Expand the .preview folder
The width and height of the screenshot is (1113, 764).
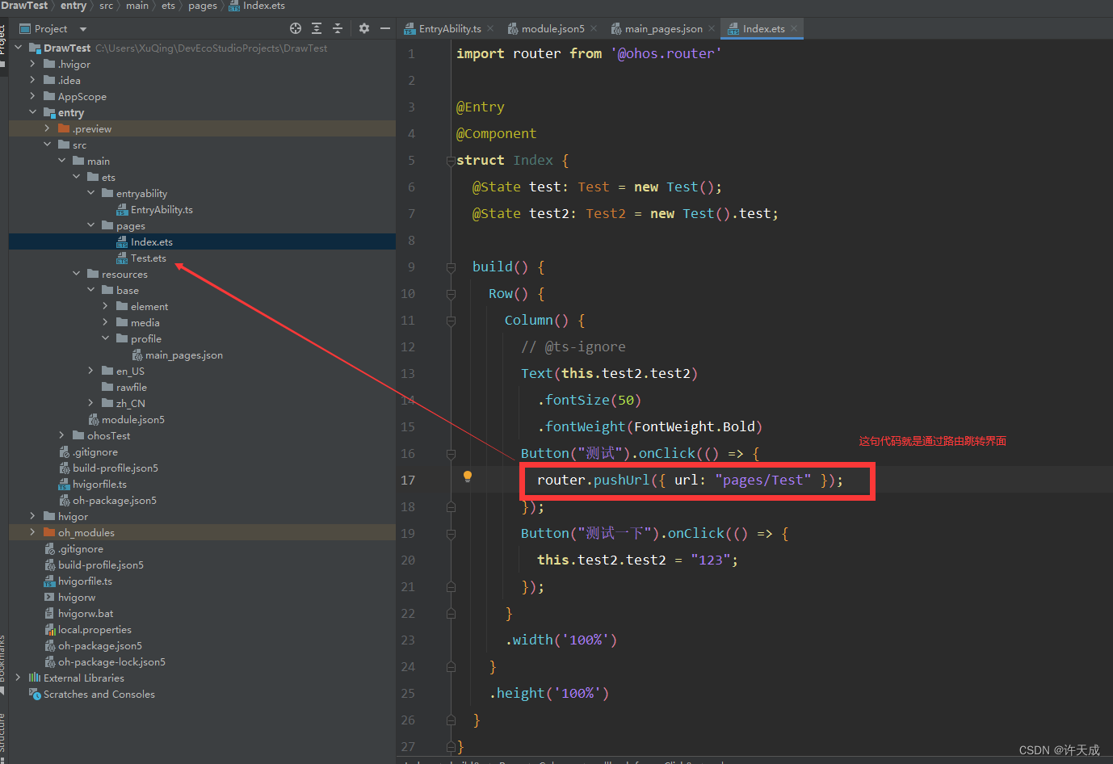tap(47, 128)
